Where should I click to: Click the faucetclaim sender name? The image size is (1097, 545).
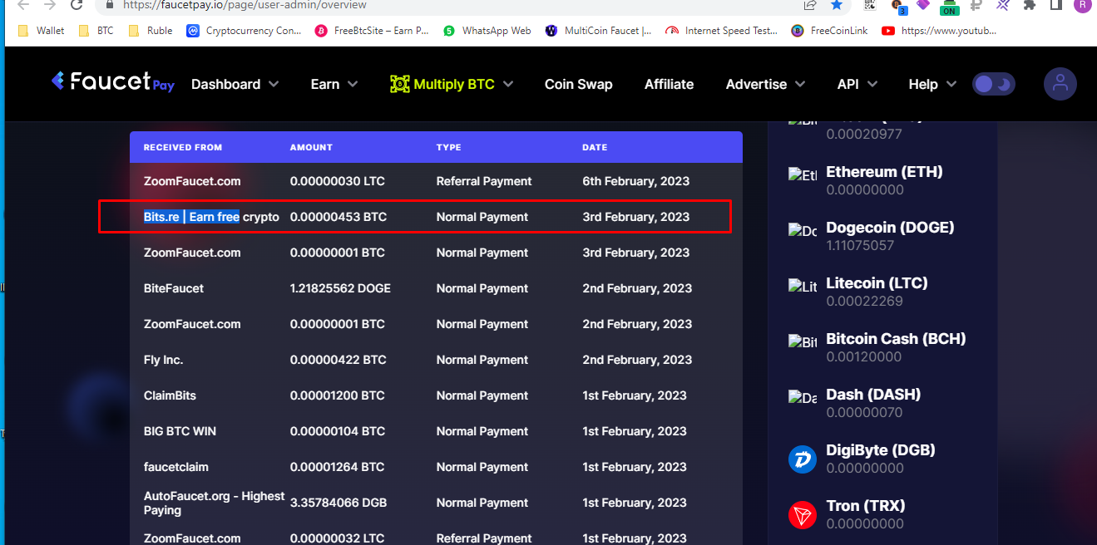(x=176, y=467)
